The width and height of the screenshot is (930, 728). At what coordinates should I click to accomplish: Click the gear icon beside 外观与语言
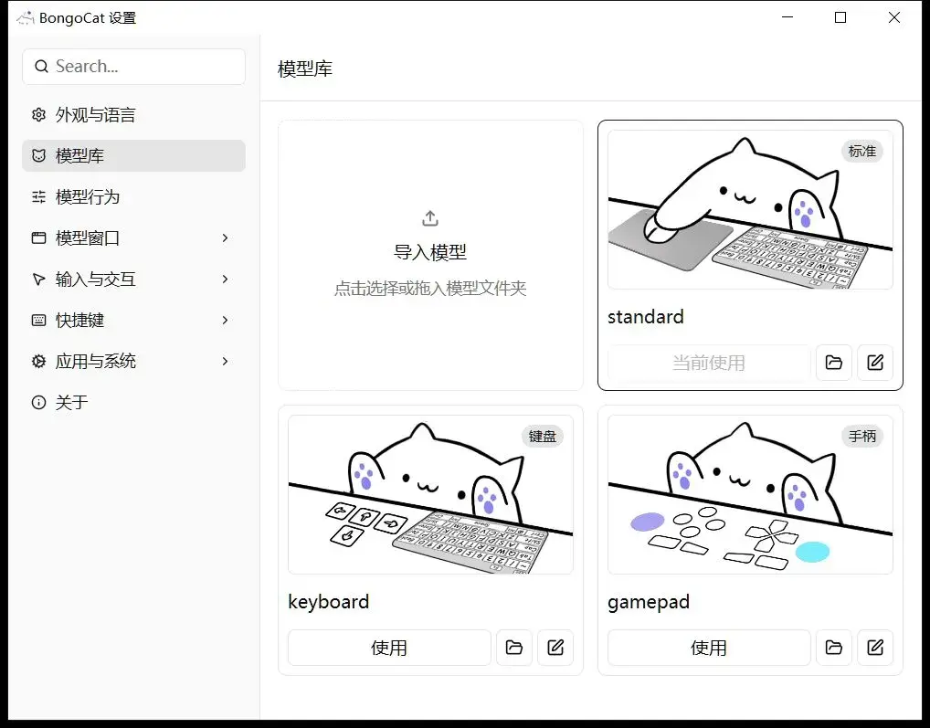click(38, 114)
